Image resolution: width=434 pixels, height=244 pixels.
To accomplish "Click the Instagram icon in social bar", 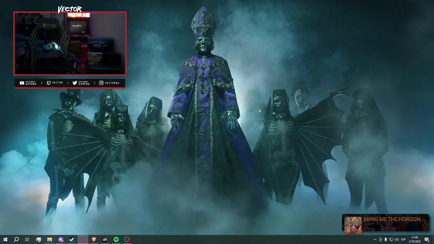I will tap(101, 83).
